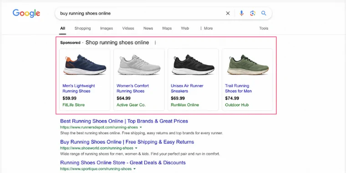Open Men's Lightweight Running Shoes link
Image resolution: width=346 pixels, height=173 pixels.
tap(79, 88)
